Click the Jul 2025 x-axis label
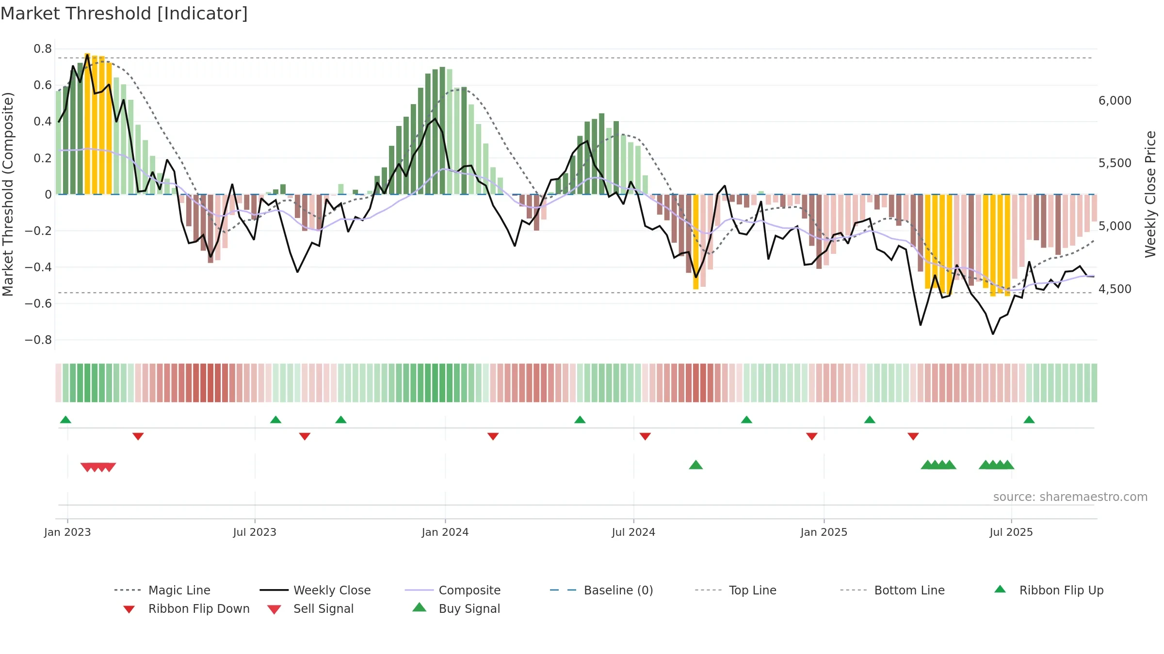The image size is (1164, 654). pos(1011,532)
